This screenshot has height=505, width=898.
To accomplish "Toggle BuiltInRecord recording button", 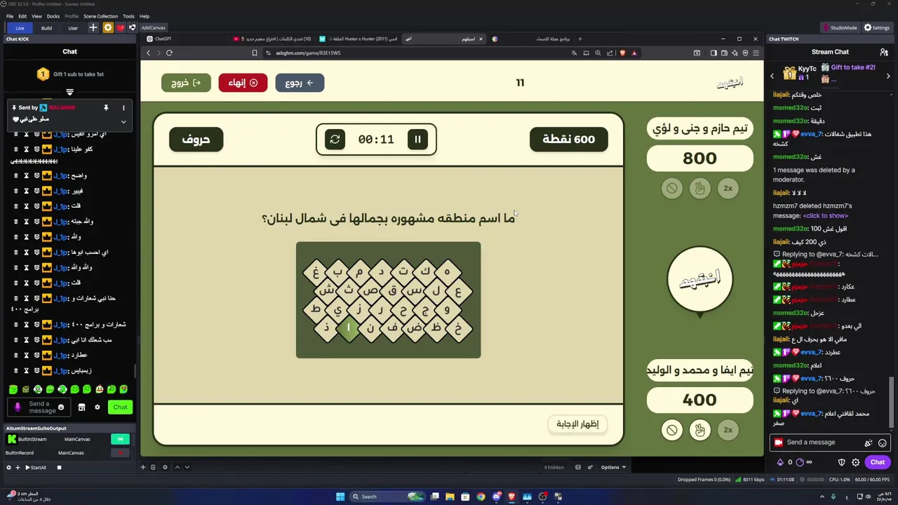I will pos(120,452).
